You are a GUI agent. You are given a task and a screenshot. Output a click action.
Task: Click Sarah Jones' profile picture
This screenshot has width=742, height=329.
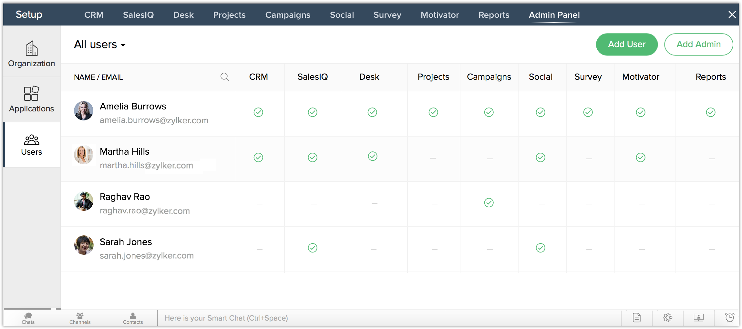pyautogui.click(x=84, y=245)
